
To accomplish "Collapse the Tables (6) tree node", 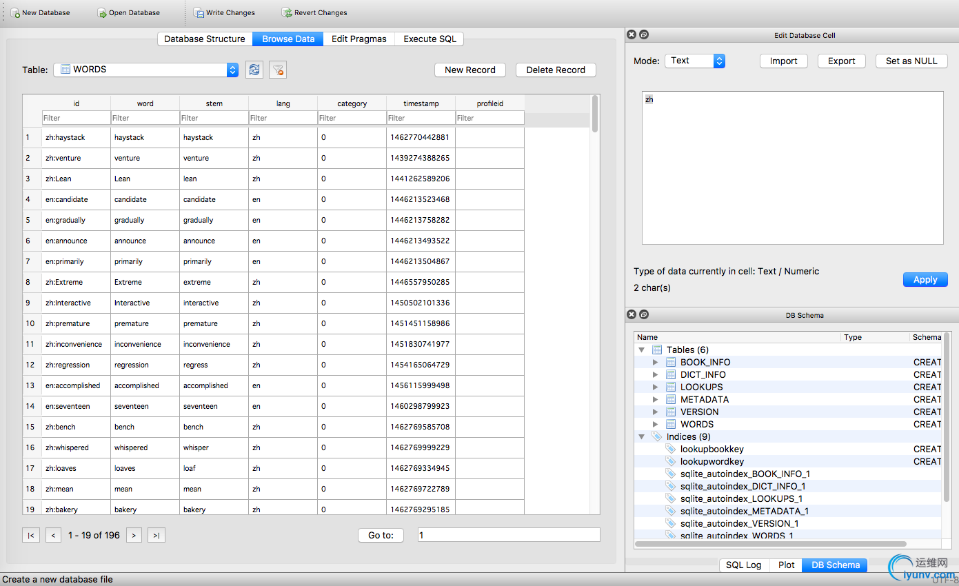I will click(x=642, y=350).
